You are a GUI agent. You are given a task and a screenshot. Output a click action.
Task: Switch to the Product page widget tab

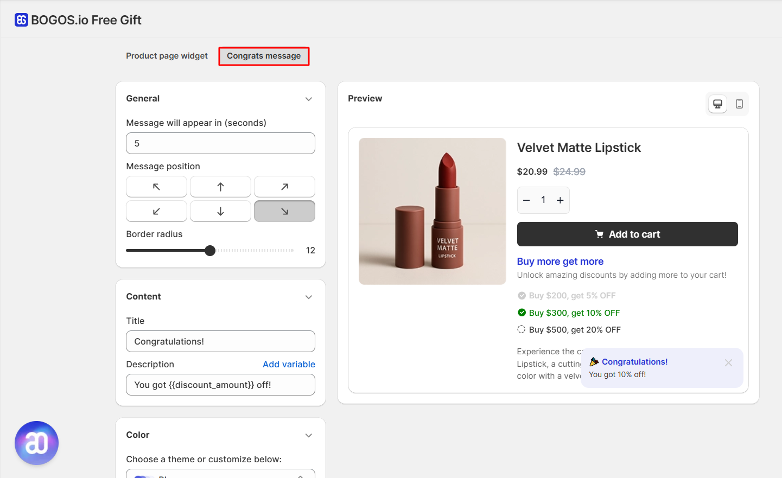[x=167, y=56]
